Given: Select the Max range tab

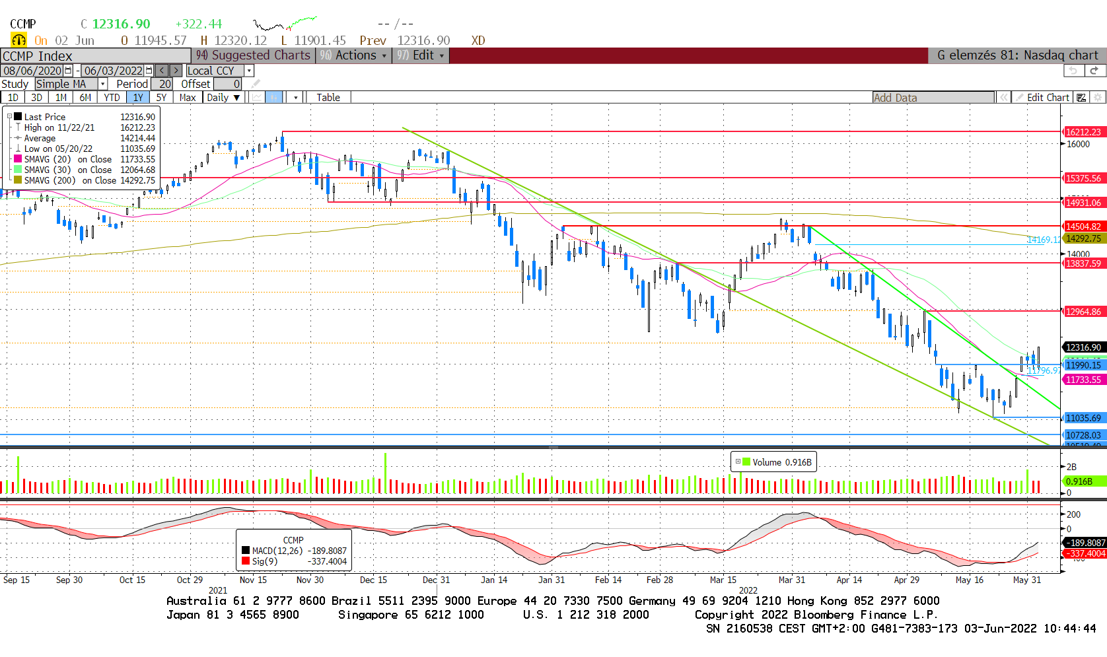Looking at the screenshot, I should [188, 98].
